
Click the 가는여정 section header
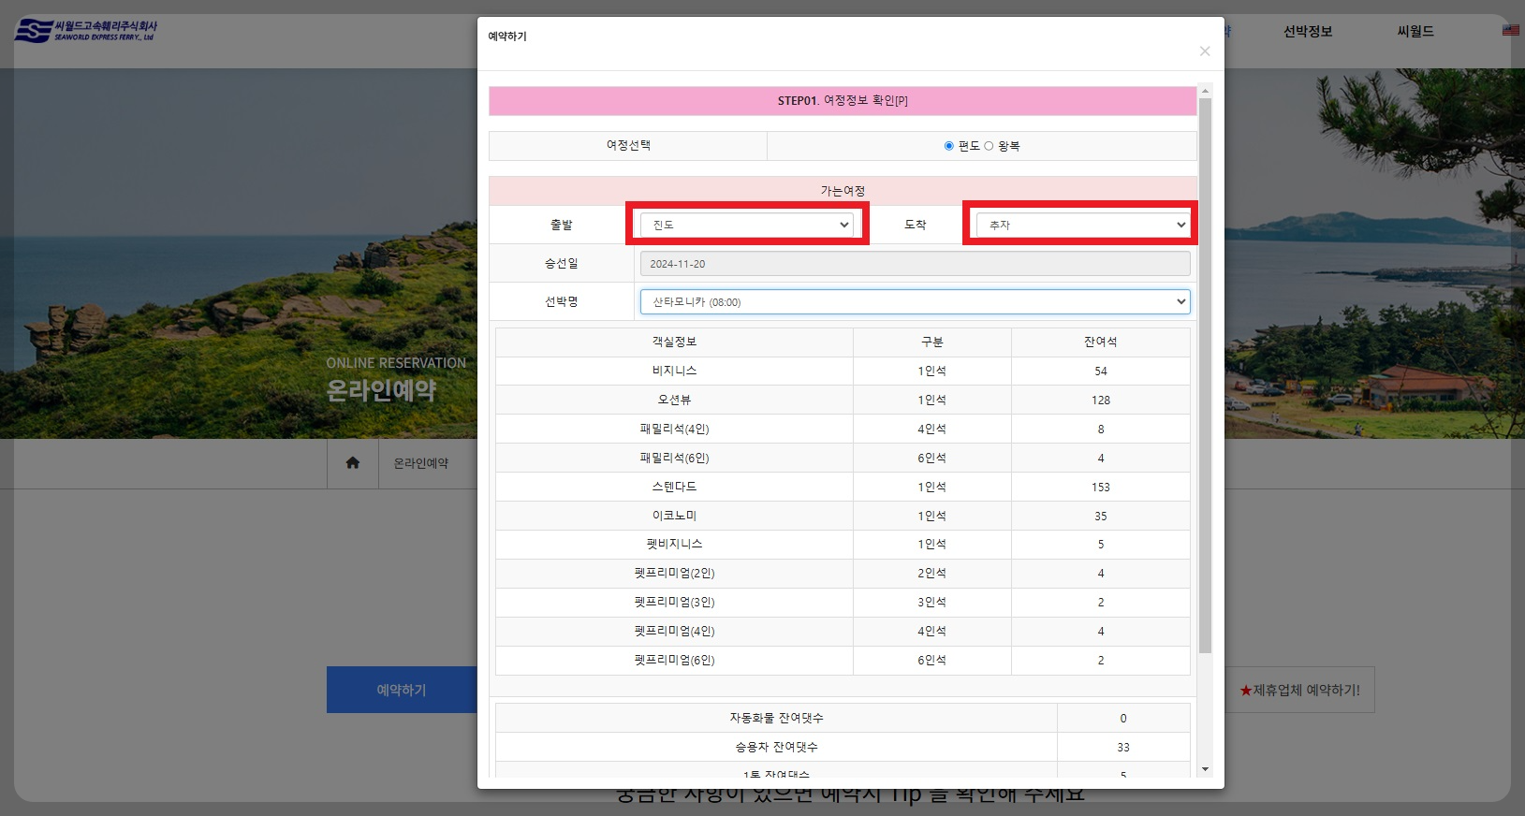pos(843,191)
